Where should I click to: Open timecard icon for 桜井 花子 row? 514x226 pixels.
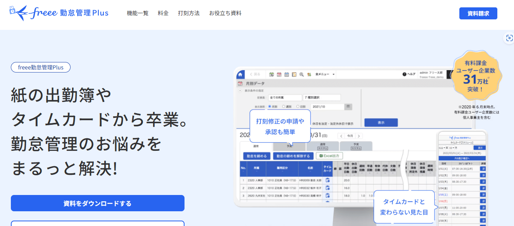click(x=328, y=188)
